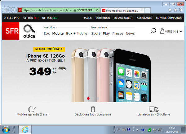Click inside the address bar URL
This screenshot has width=186, height=134.
tap(44, 10)
